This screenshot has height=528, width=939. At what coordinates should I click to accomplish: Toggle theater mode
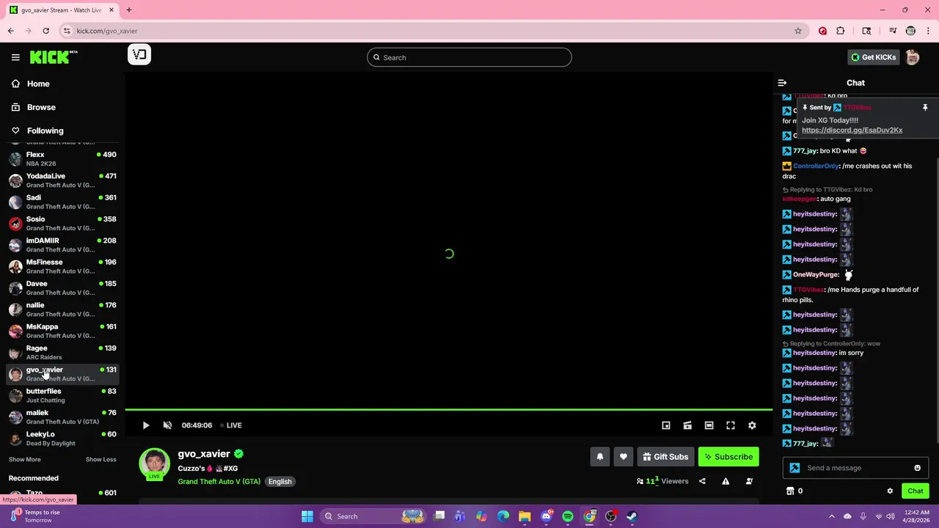[709, 425]
